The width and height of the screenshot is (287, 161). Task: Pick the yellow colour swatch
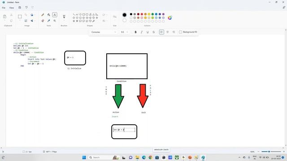[149, 14]
